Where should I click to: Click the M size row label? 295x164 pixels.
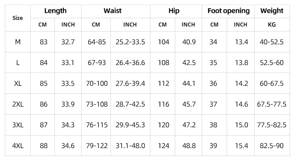point(18,42)
